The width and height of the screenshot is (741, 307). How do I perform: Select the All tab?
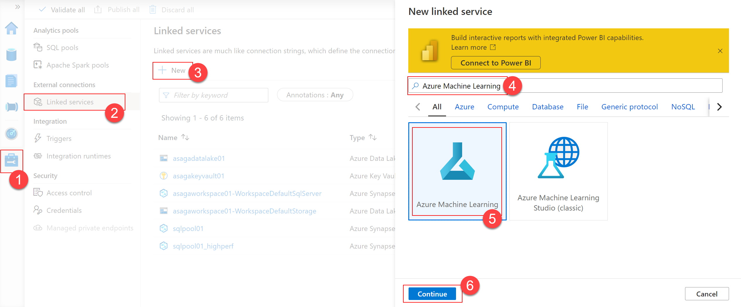tap(437, 107)
